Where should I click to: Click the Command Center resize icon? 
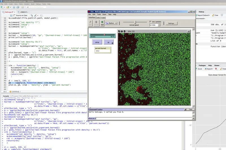[185, 110]
